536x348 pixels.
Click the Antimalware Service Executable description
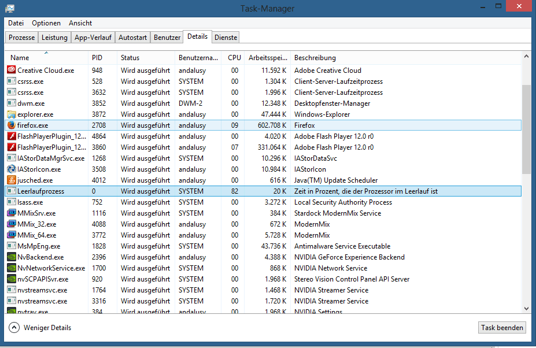(x=342, y=246)
